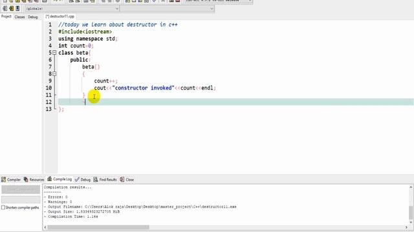Click the "public:" keyword on line 6
Image resolution: width=414 pixels, height=232 pixels.
pyautogui.click(x=80, y=60)
